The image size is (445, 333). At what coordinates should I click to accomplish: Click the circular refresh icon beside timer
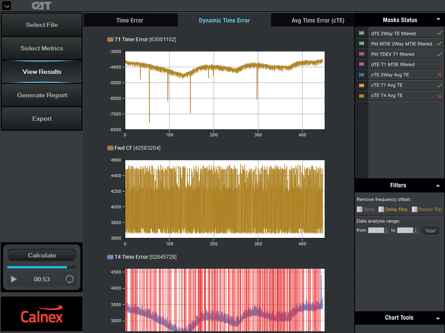[69, 279]
